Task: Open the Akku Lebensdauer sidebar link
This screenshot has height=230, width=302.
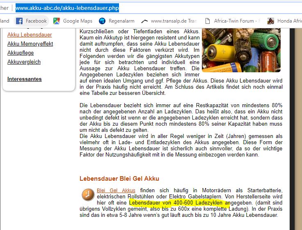Action: (30, 35)
